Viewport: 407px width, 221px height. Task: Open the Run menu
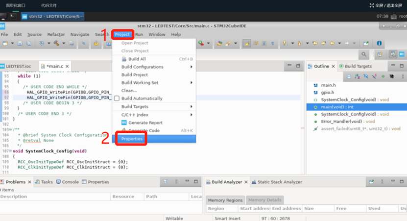click(139, 34)
